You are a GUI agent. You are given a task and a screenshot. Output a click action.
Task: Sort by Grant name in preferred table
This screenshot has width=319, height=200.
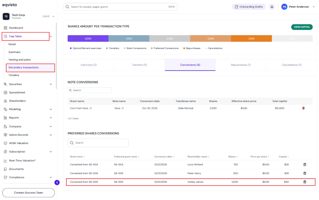[77, 157]
